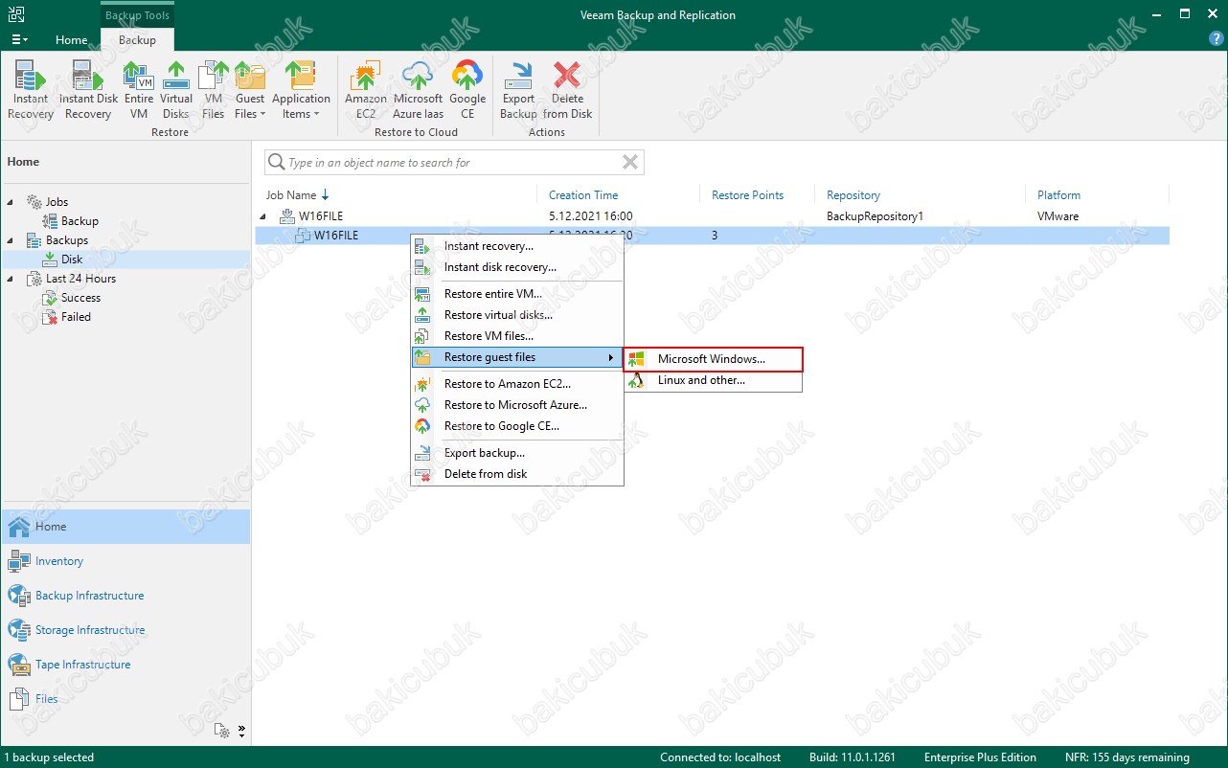Click the Restore guest files menu entry
The image size is (1228, 768).
click(517, 357)
